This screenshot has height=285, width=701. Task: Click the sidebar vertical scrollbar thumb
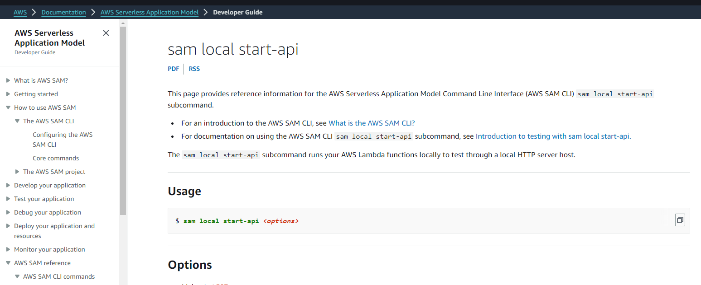pyautogui.click(x=123, y=120)
